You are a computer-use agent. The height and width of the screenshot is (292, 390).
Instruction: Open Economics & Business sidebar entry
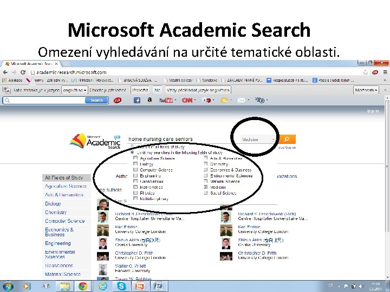[x=60, y=232]
